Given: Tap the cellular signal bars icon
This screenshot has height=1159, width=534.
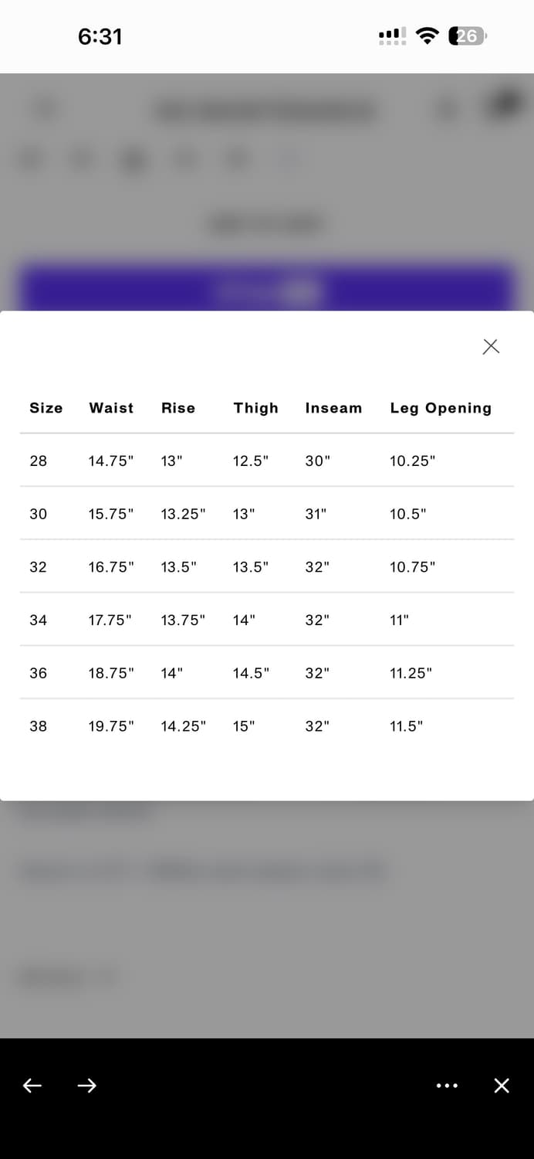Looking at the screenshot, I should [392, 36].
